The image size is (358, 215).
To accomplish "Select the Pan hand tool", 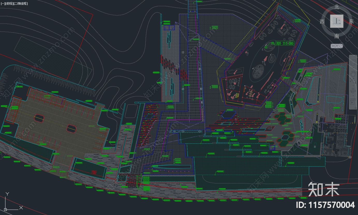I will 353,73.
